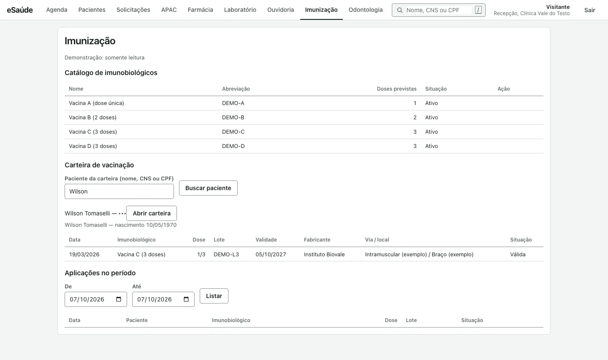Click the Buscar paciente button

[208, 188]
